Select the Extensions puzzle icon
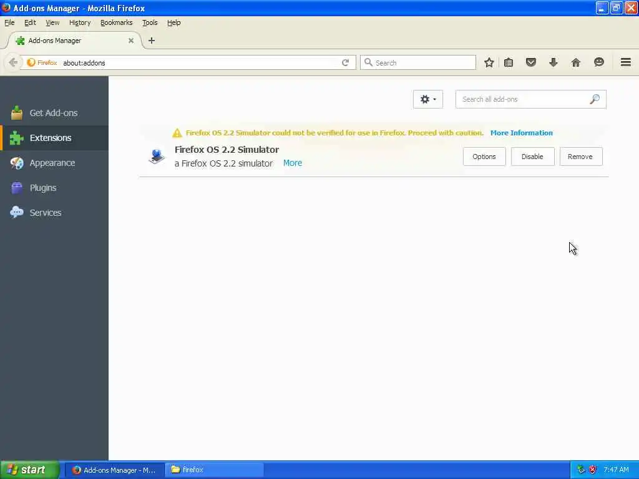Viewport: 639px width, 479px height. (x=17, y=138)
